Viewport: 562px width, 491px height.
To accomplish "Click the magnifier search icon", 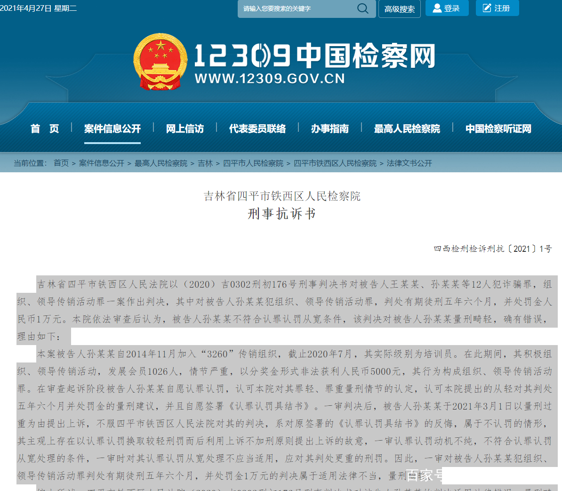I will click(363, 8).
